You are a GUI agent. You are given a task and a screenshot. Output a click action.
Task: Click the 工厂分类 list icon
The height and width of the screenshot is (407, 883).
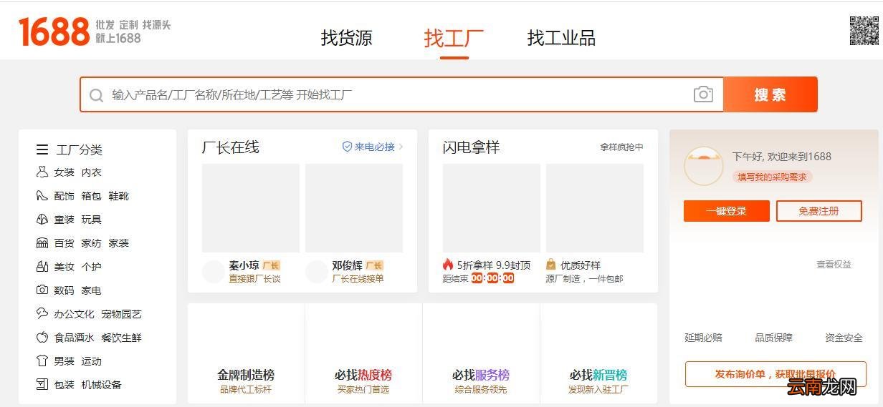[x=42, y=149]
